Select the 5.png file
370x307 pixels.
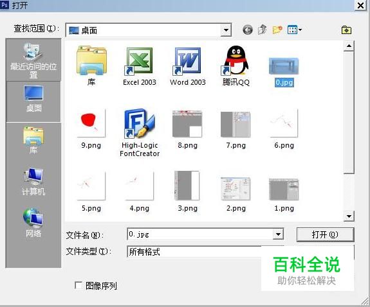pyautogui.click(x=91, y=191)
